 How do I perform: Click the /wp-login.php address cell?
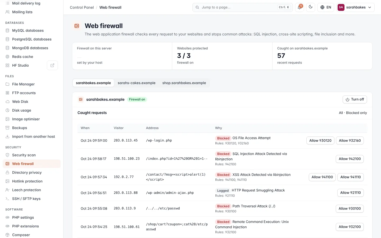[x=159, y=140]
